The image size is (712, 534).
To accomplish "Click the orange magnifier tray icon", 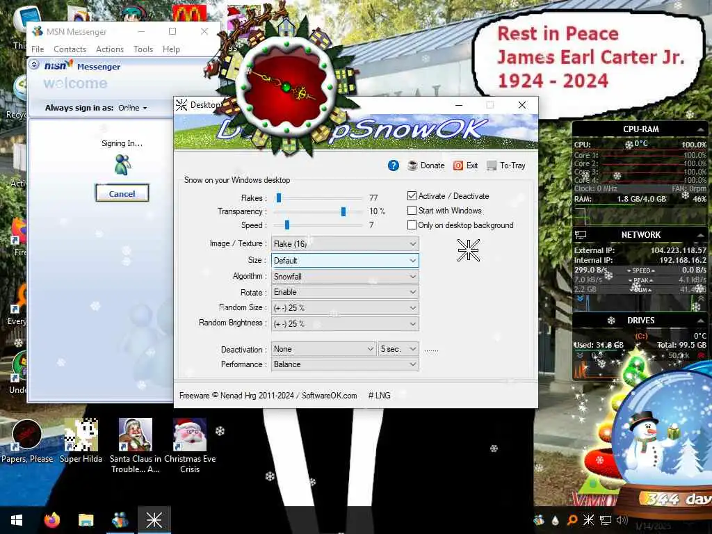I will click(x=572, y=520).
